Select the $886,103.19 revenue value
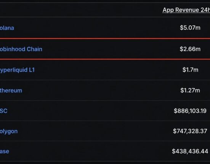Viewport: 210px width, 164px height. pyautogui.click(x=190, y=111)
